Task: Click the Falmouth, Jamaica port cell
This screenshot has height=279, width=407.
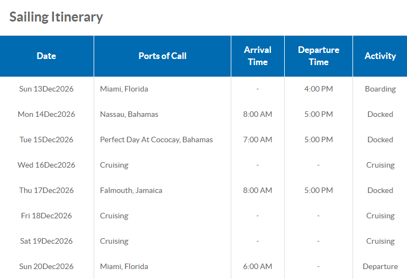Action: pyautogui.click(x=131, y=190)
